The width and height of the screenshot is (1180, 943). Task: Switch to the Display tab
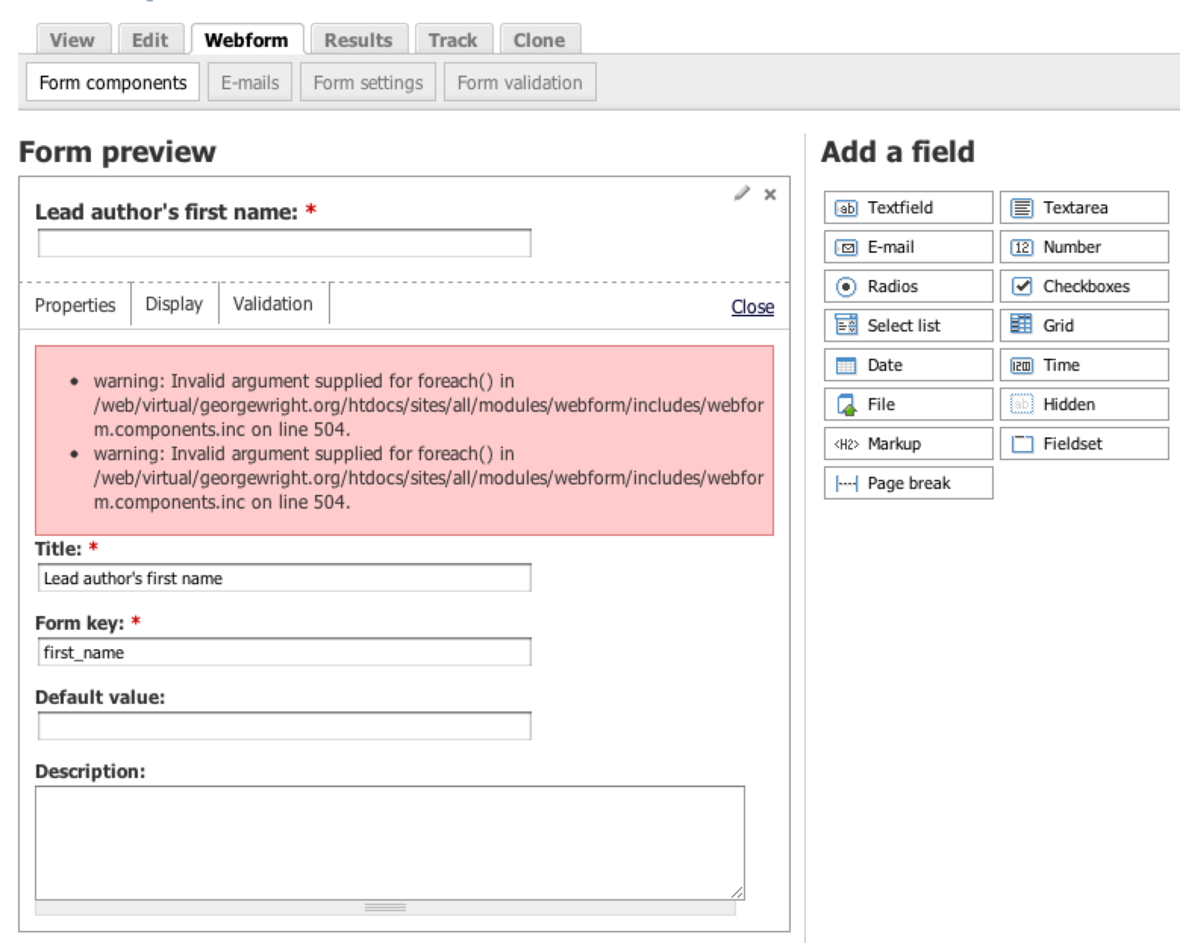click(175, 304)
